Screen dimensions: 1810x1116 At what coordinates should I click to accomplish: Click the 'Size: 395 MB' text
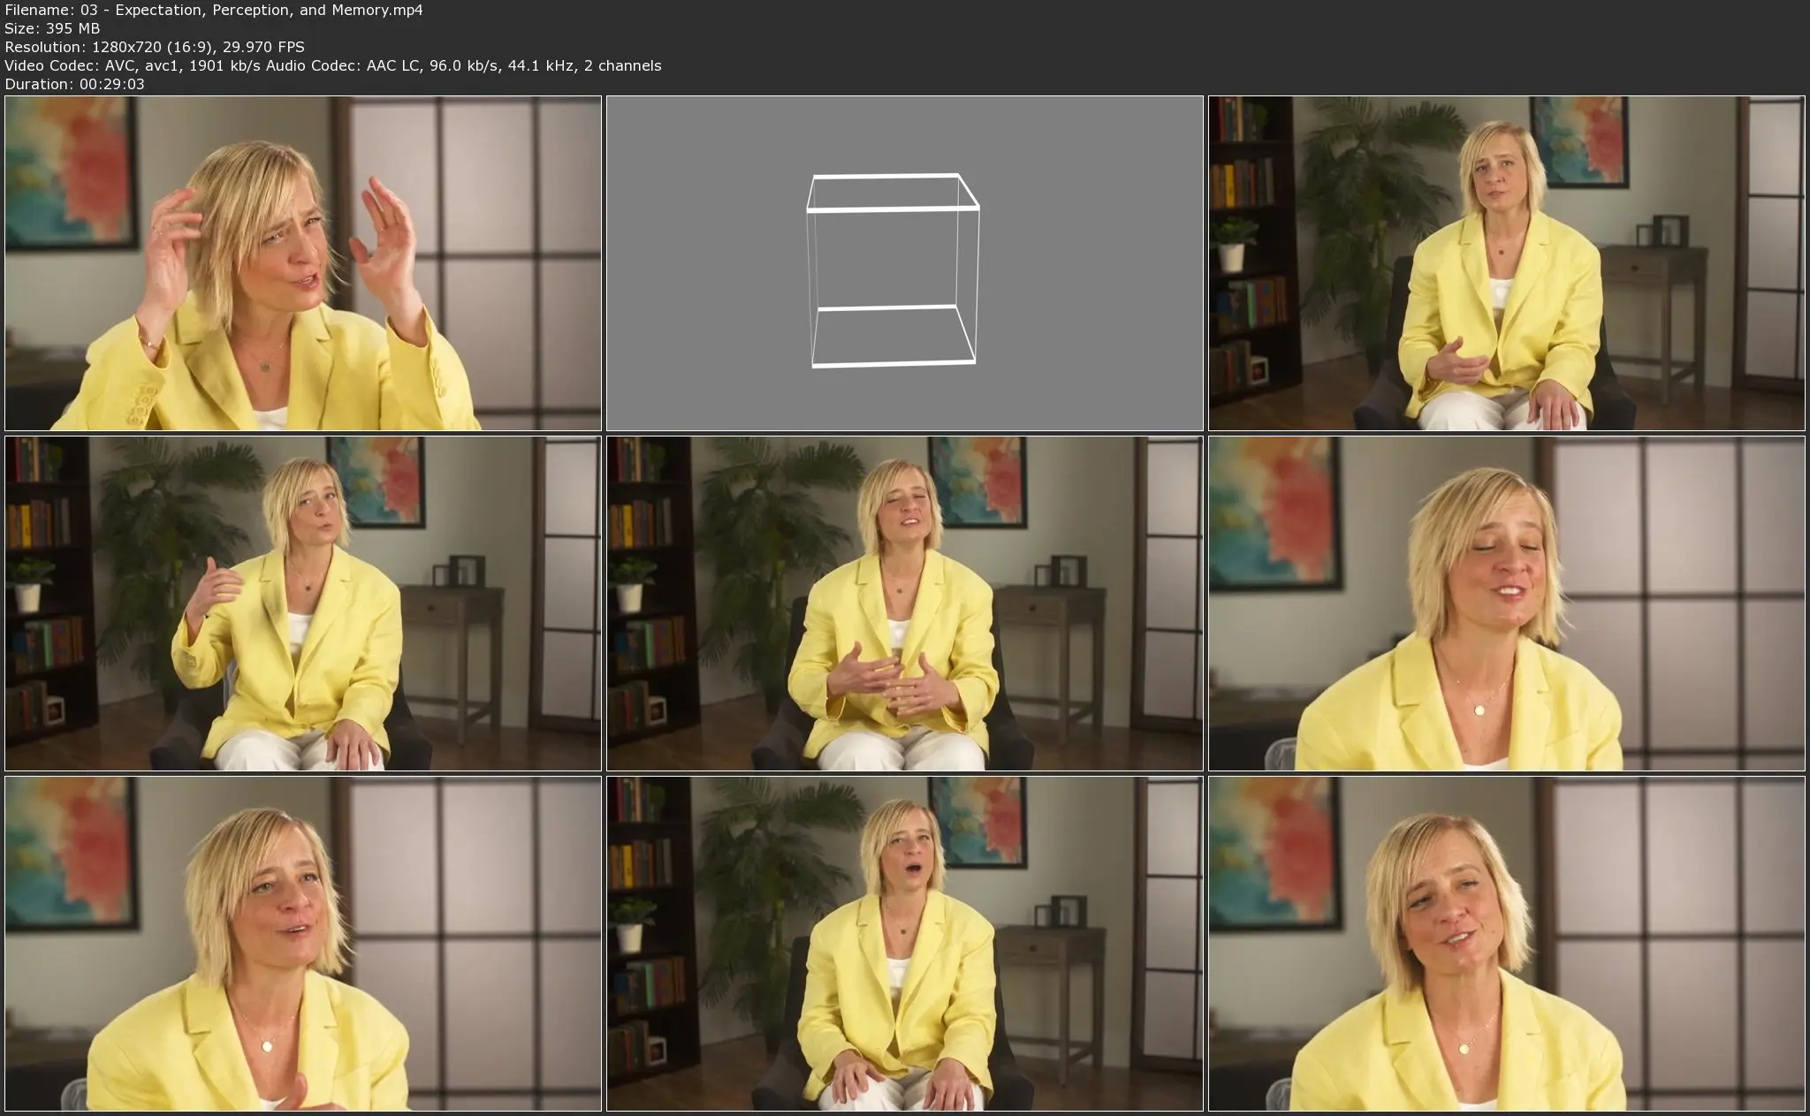(x=52, y=28)
